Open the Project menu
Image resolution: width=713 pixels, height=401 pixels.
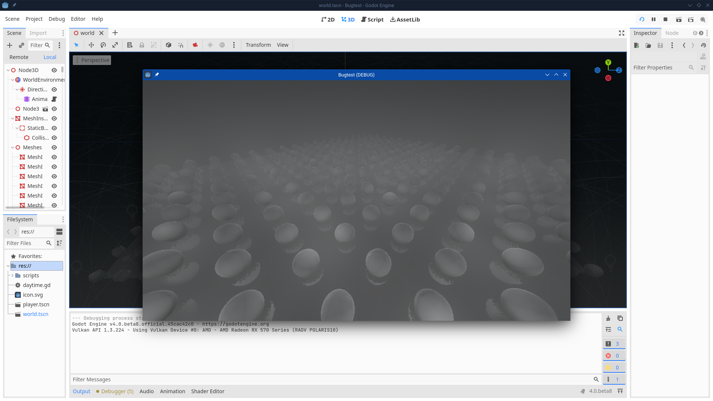34,19
